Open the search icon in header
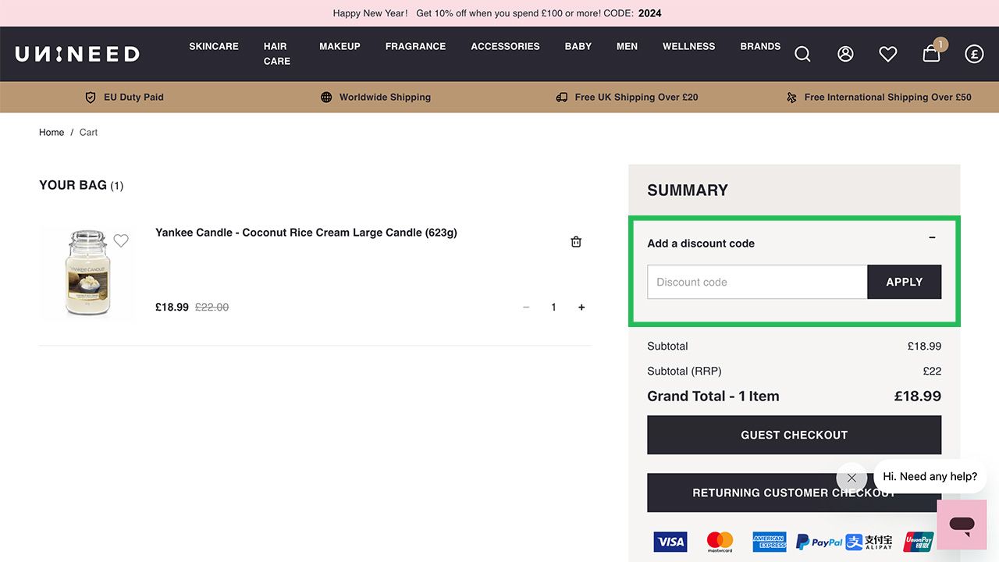The height and width of the screenshot is (562, 999). [802, 54]
